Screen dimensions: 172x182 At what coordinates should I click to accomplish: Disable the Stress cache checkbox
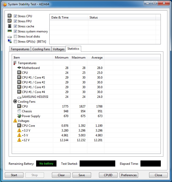point(15,26)
